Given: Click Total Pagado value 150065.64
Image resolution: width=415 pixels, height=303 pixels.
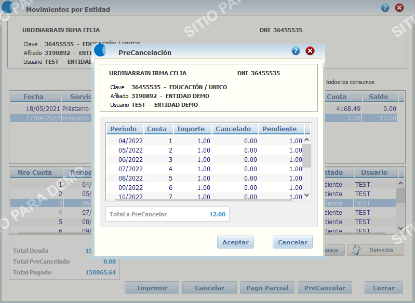Looking at the screenshot, I should 100,272.
